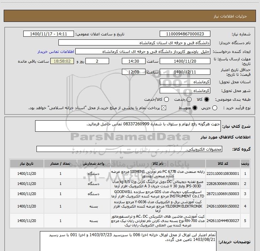Select product code 2426110069150002

(223, 206)
